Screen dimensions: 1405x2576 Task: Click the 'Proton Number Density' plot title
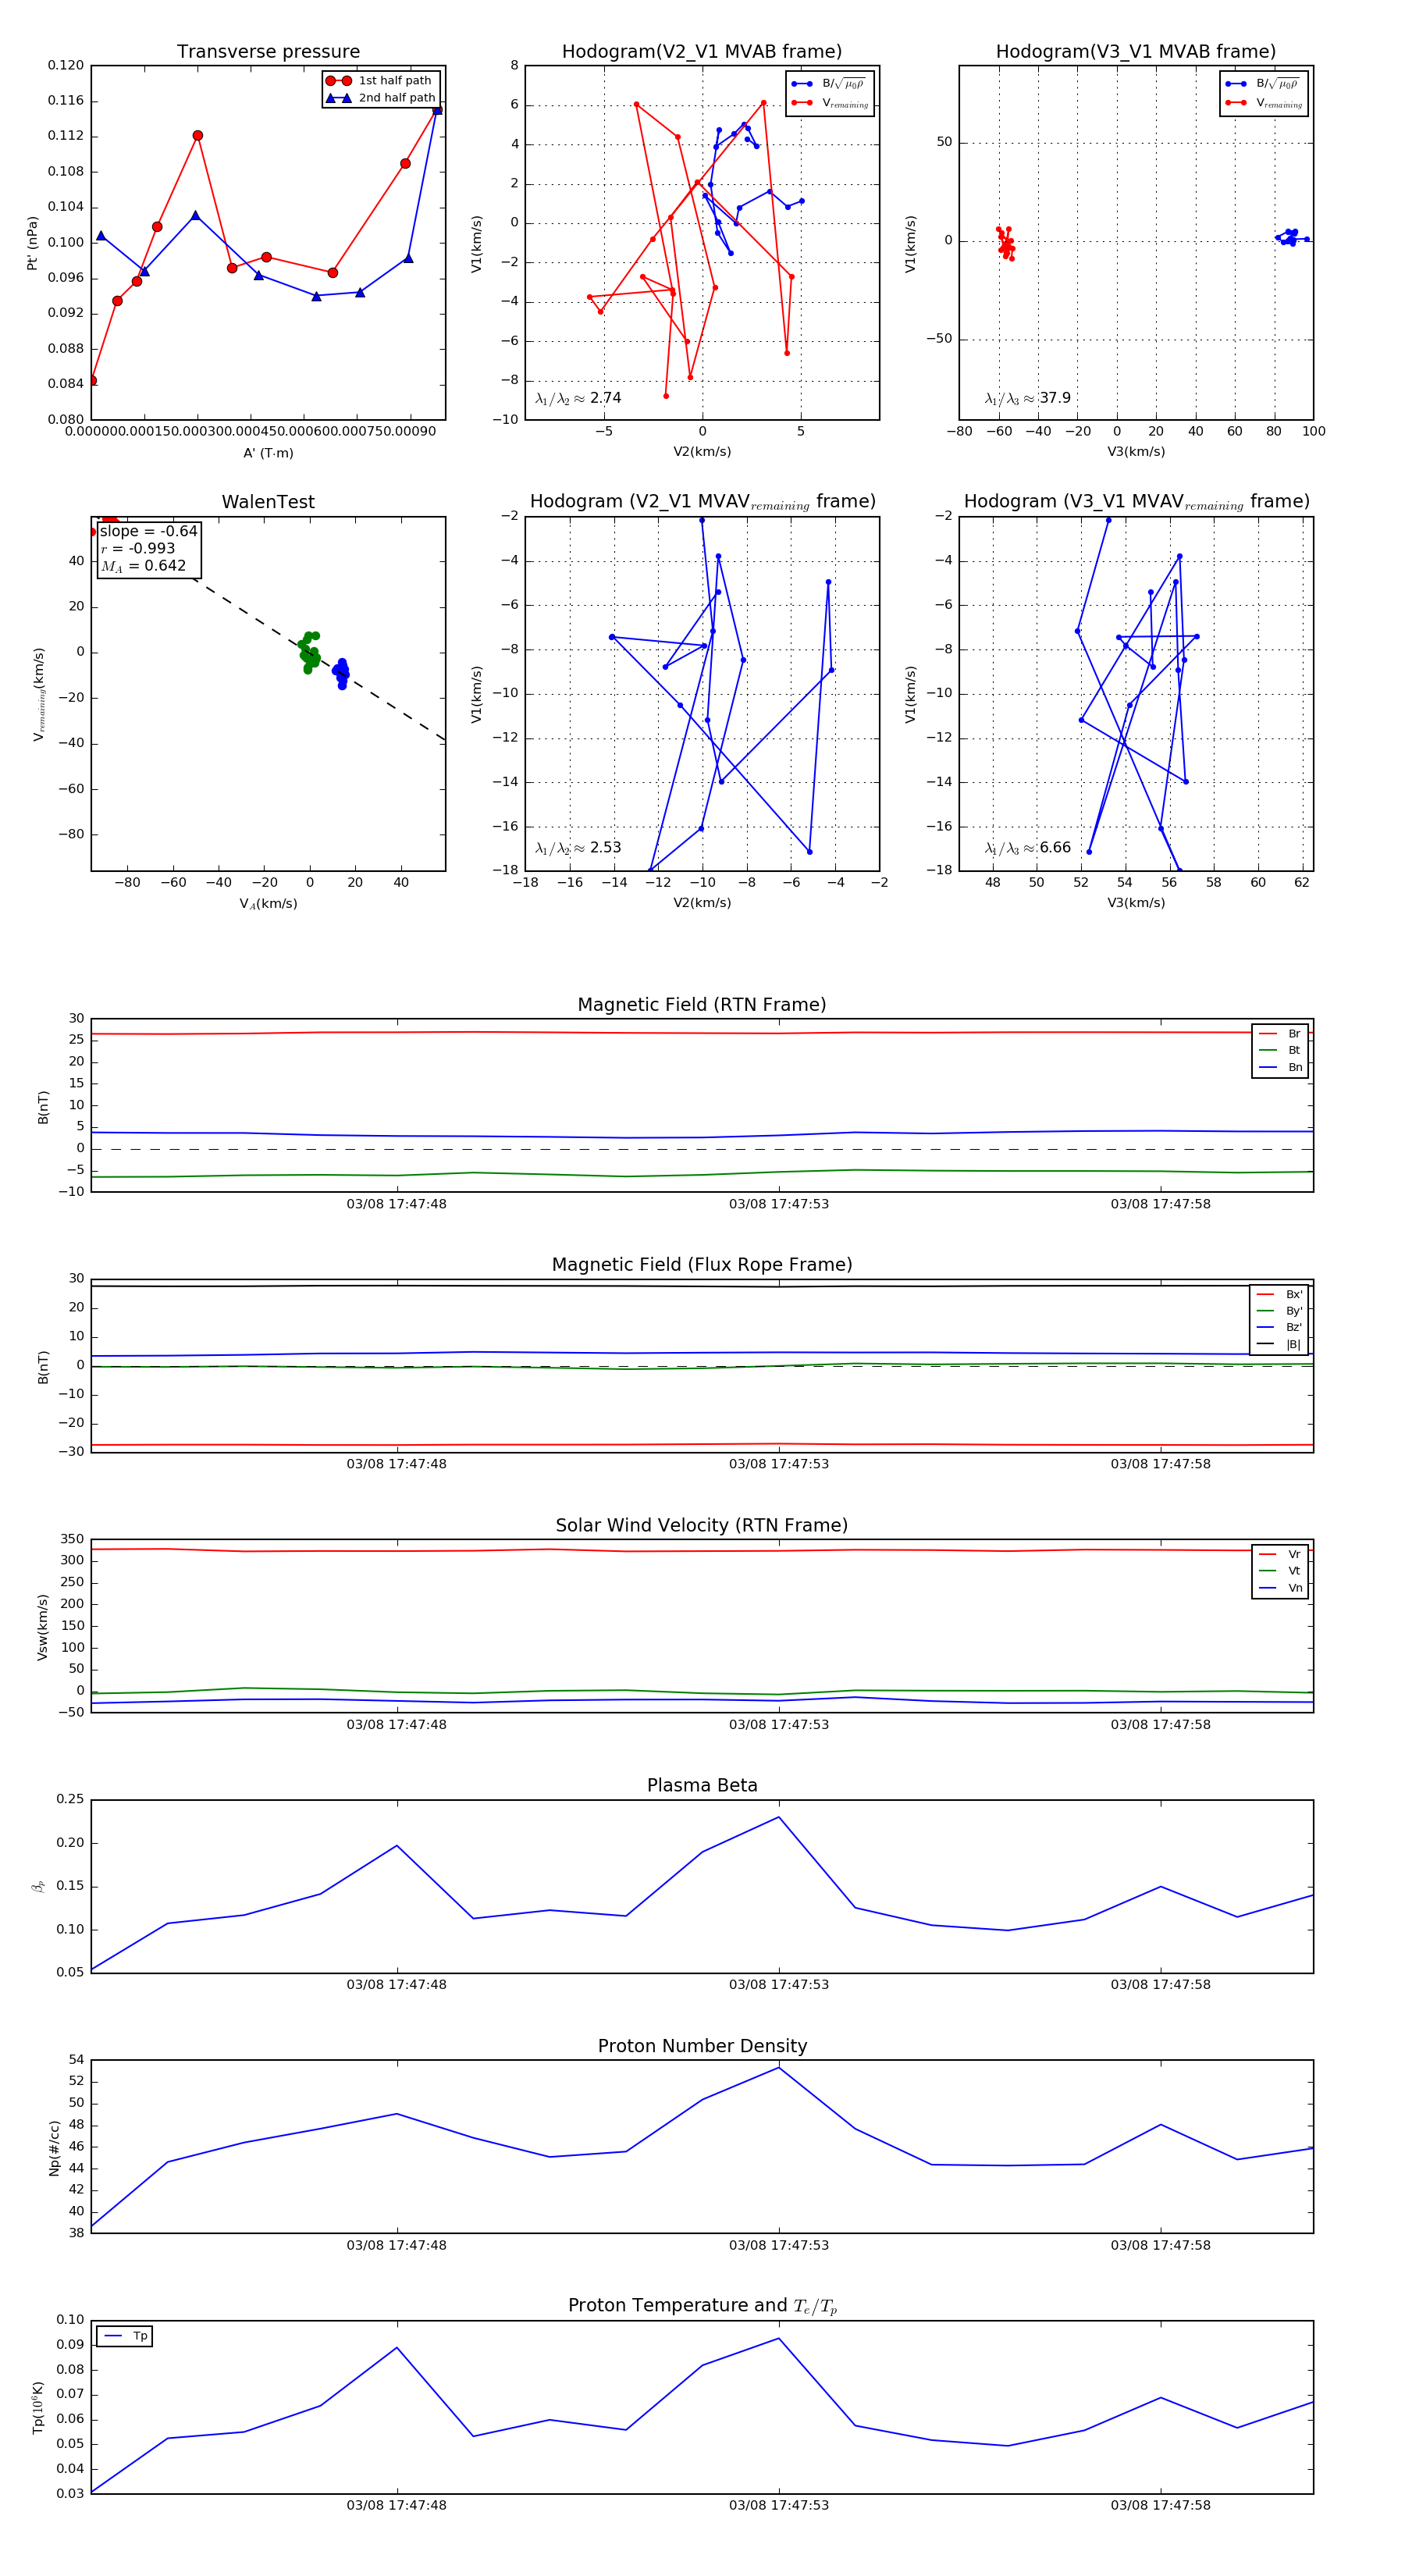tap(702, 2046)
